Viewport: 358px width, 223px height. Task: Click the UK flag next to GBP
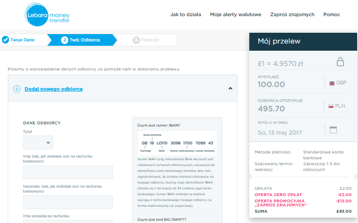[x=332, y=83]
